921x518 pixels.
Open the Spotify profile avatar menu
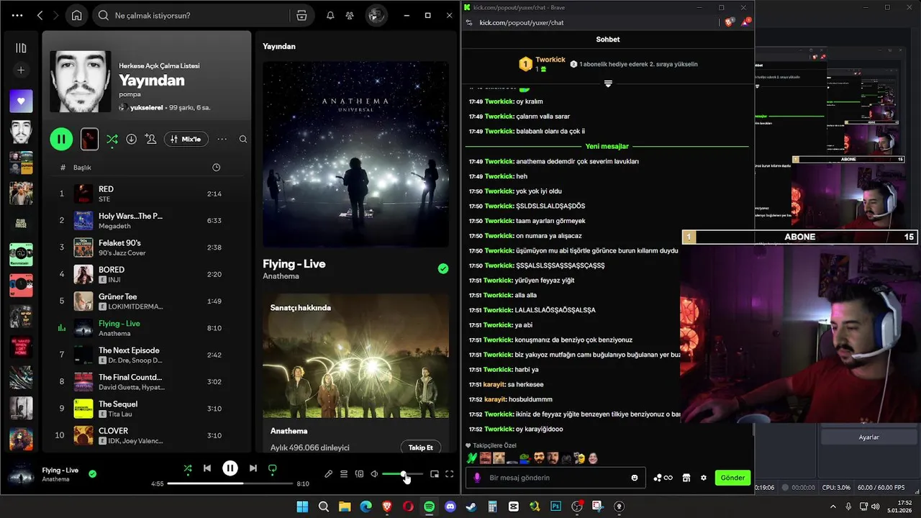[x=376, y=15]
